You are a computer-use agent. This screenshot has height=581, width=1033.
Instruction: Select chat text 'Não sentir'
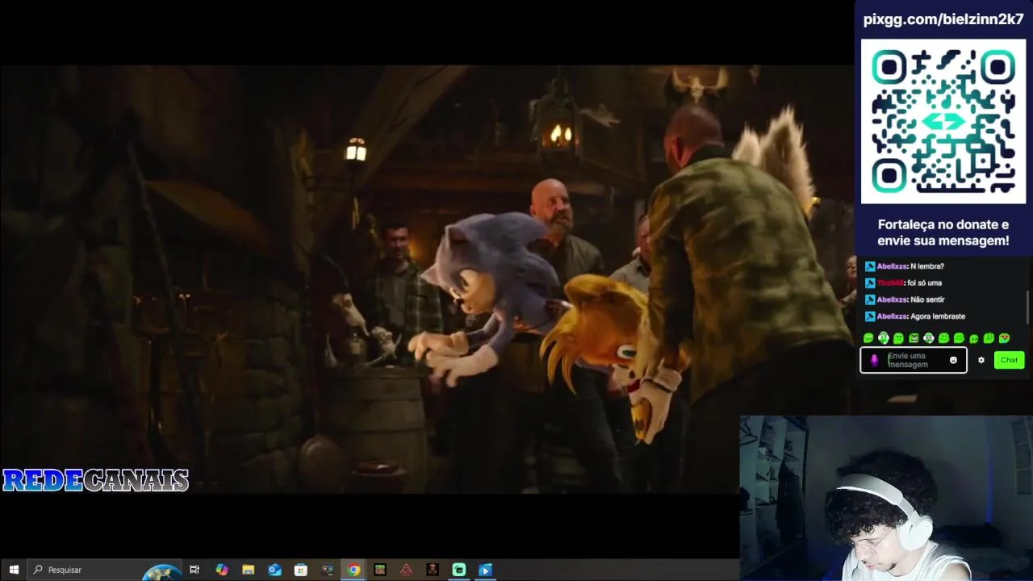click(x=927, y=299)
